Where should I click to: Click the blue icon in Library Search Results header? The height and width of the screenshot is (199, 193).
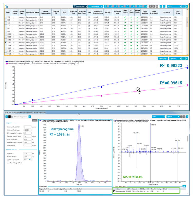pyautogui.click(x=184, y=186)
